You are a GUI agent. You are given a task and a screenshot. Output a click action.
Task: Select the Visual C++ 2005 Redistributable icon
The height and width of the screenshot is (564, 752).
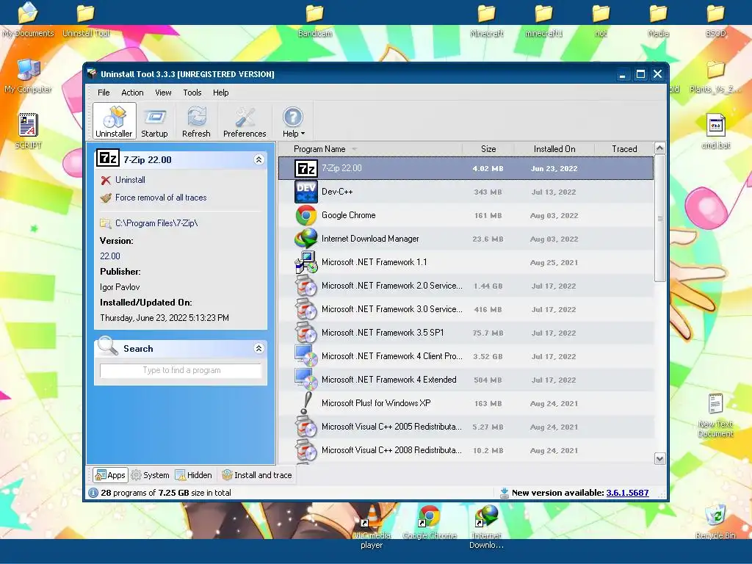[306, 427]
